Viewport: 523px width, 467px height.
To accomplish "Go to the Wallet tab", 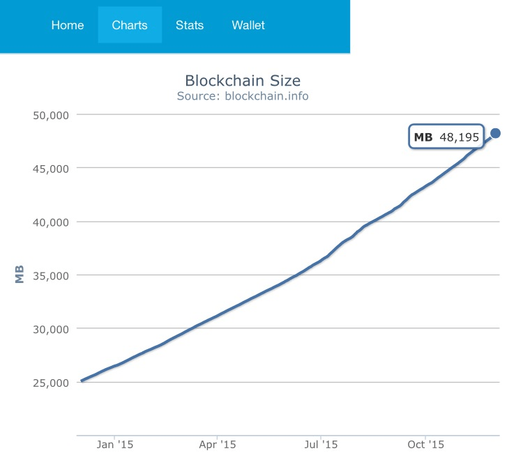I will pos(248,25).
